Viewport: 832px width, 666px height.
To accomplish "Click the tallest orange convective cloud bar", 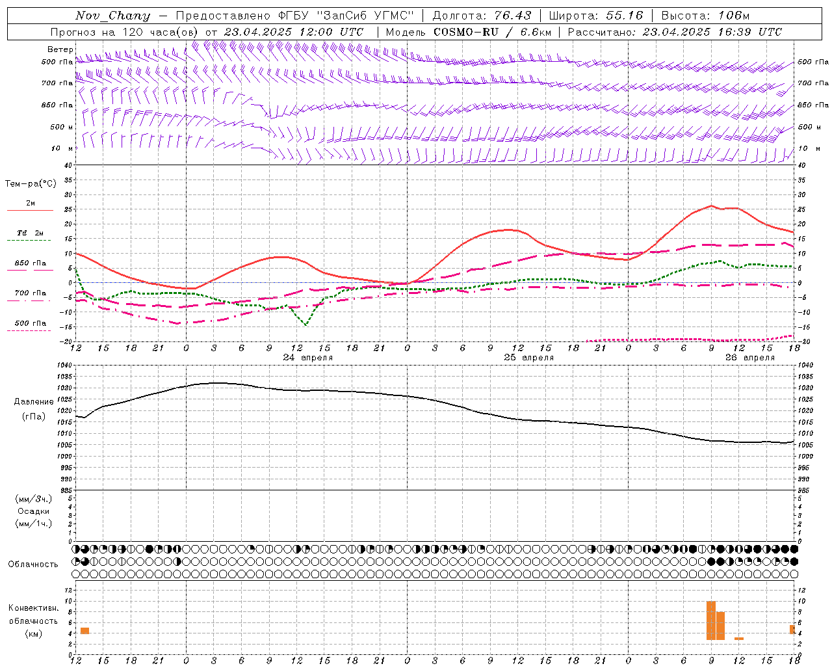I will tap(711, 620).
